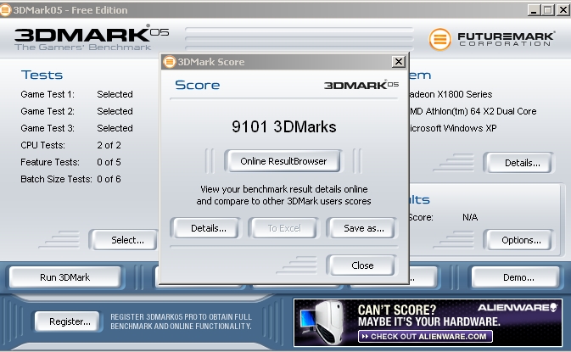
Task: Click the To Excel button
Action: [284, 228]
